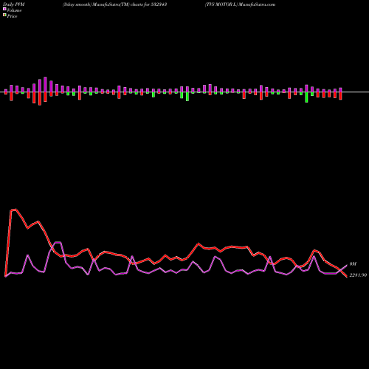This screenshot has height=369, width=369.
Task: Click the '2281.90' price end label
Action: (358, 275)
